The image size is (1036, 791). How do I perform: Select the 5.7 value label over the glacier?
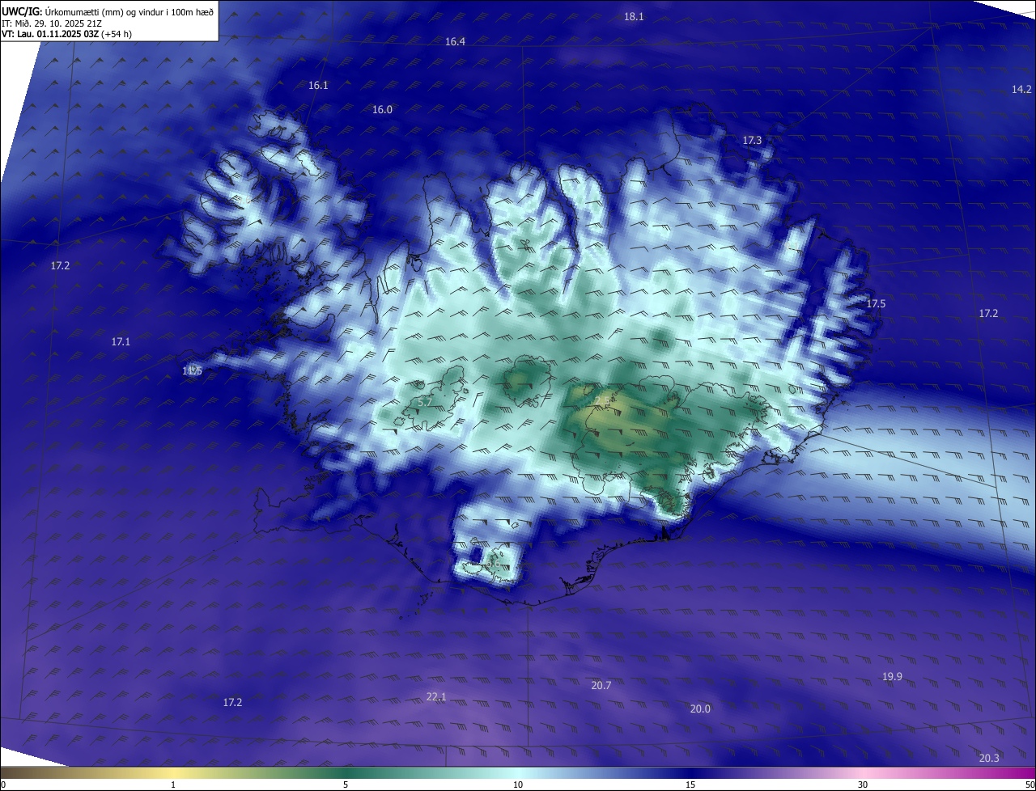(425, 403)
